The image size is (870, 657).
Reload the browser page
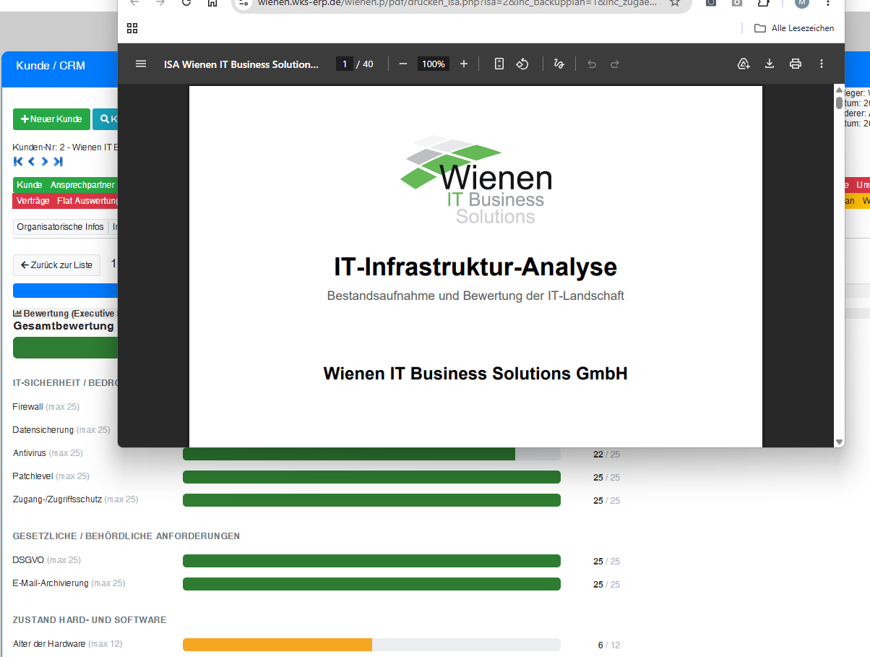186,3
